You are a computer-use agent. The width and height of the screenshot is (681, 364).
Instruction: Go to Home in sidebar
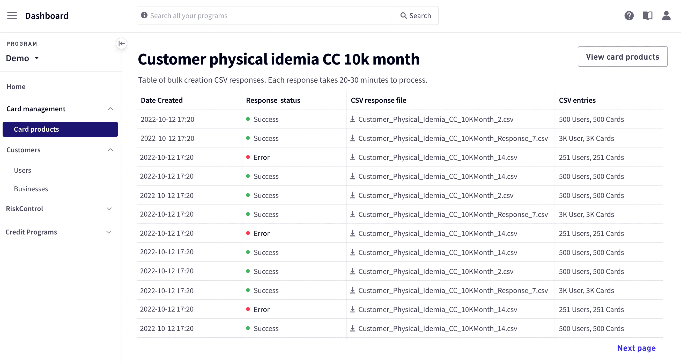click(16, 86)
